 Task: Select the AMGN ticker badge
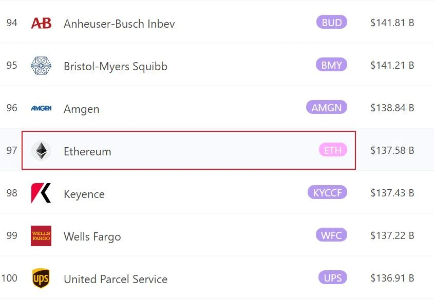click(326, 107)
